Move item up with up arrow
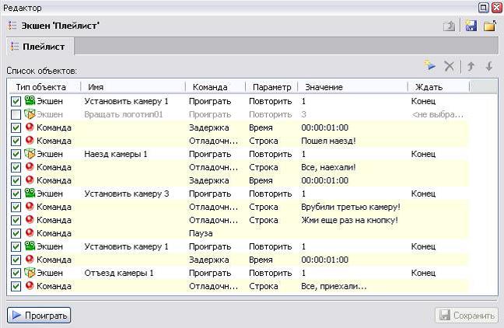This screenshot has height=328, width=504. pyautogui.click(x=471, y=66)
